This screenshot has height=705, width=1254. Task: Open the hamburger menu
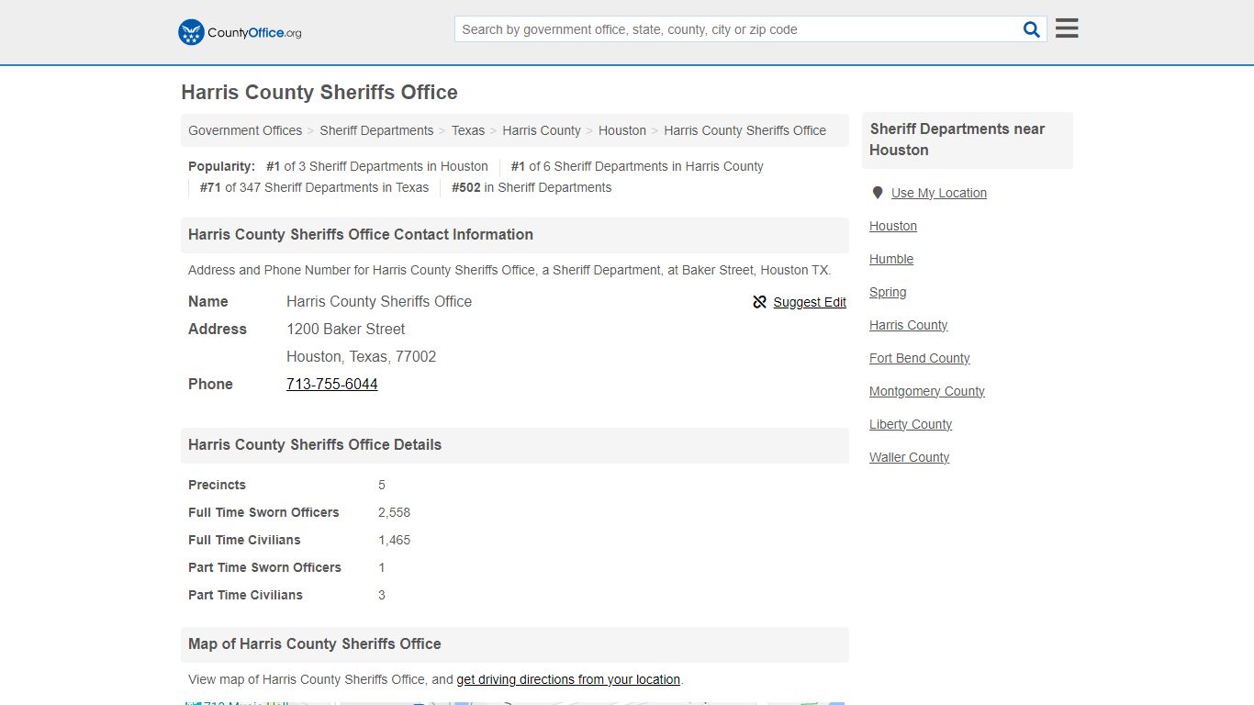[1067, 28]
